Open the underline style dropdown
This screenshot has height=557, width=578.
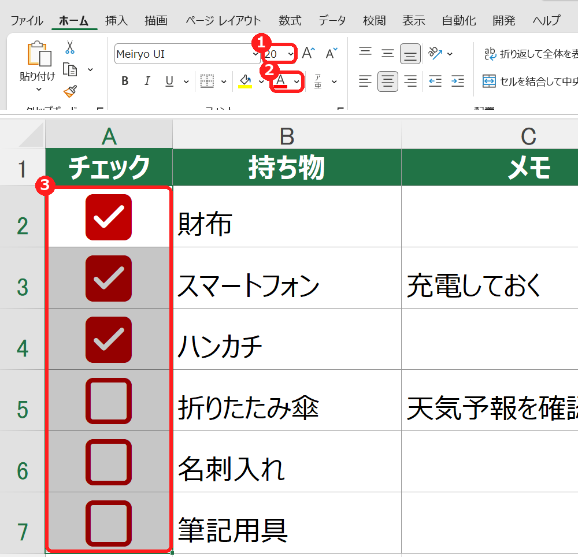pos(186,81)
